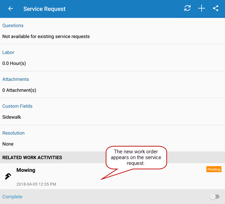Tap the plus icon to add

pos(201,8)
